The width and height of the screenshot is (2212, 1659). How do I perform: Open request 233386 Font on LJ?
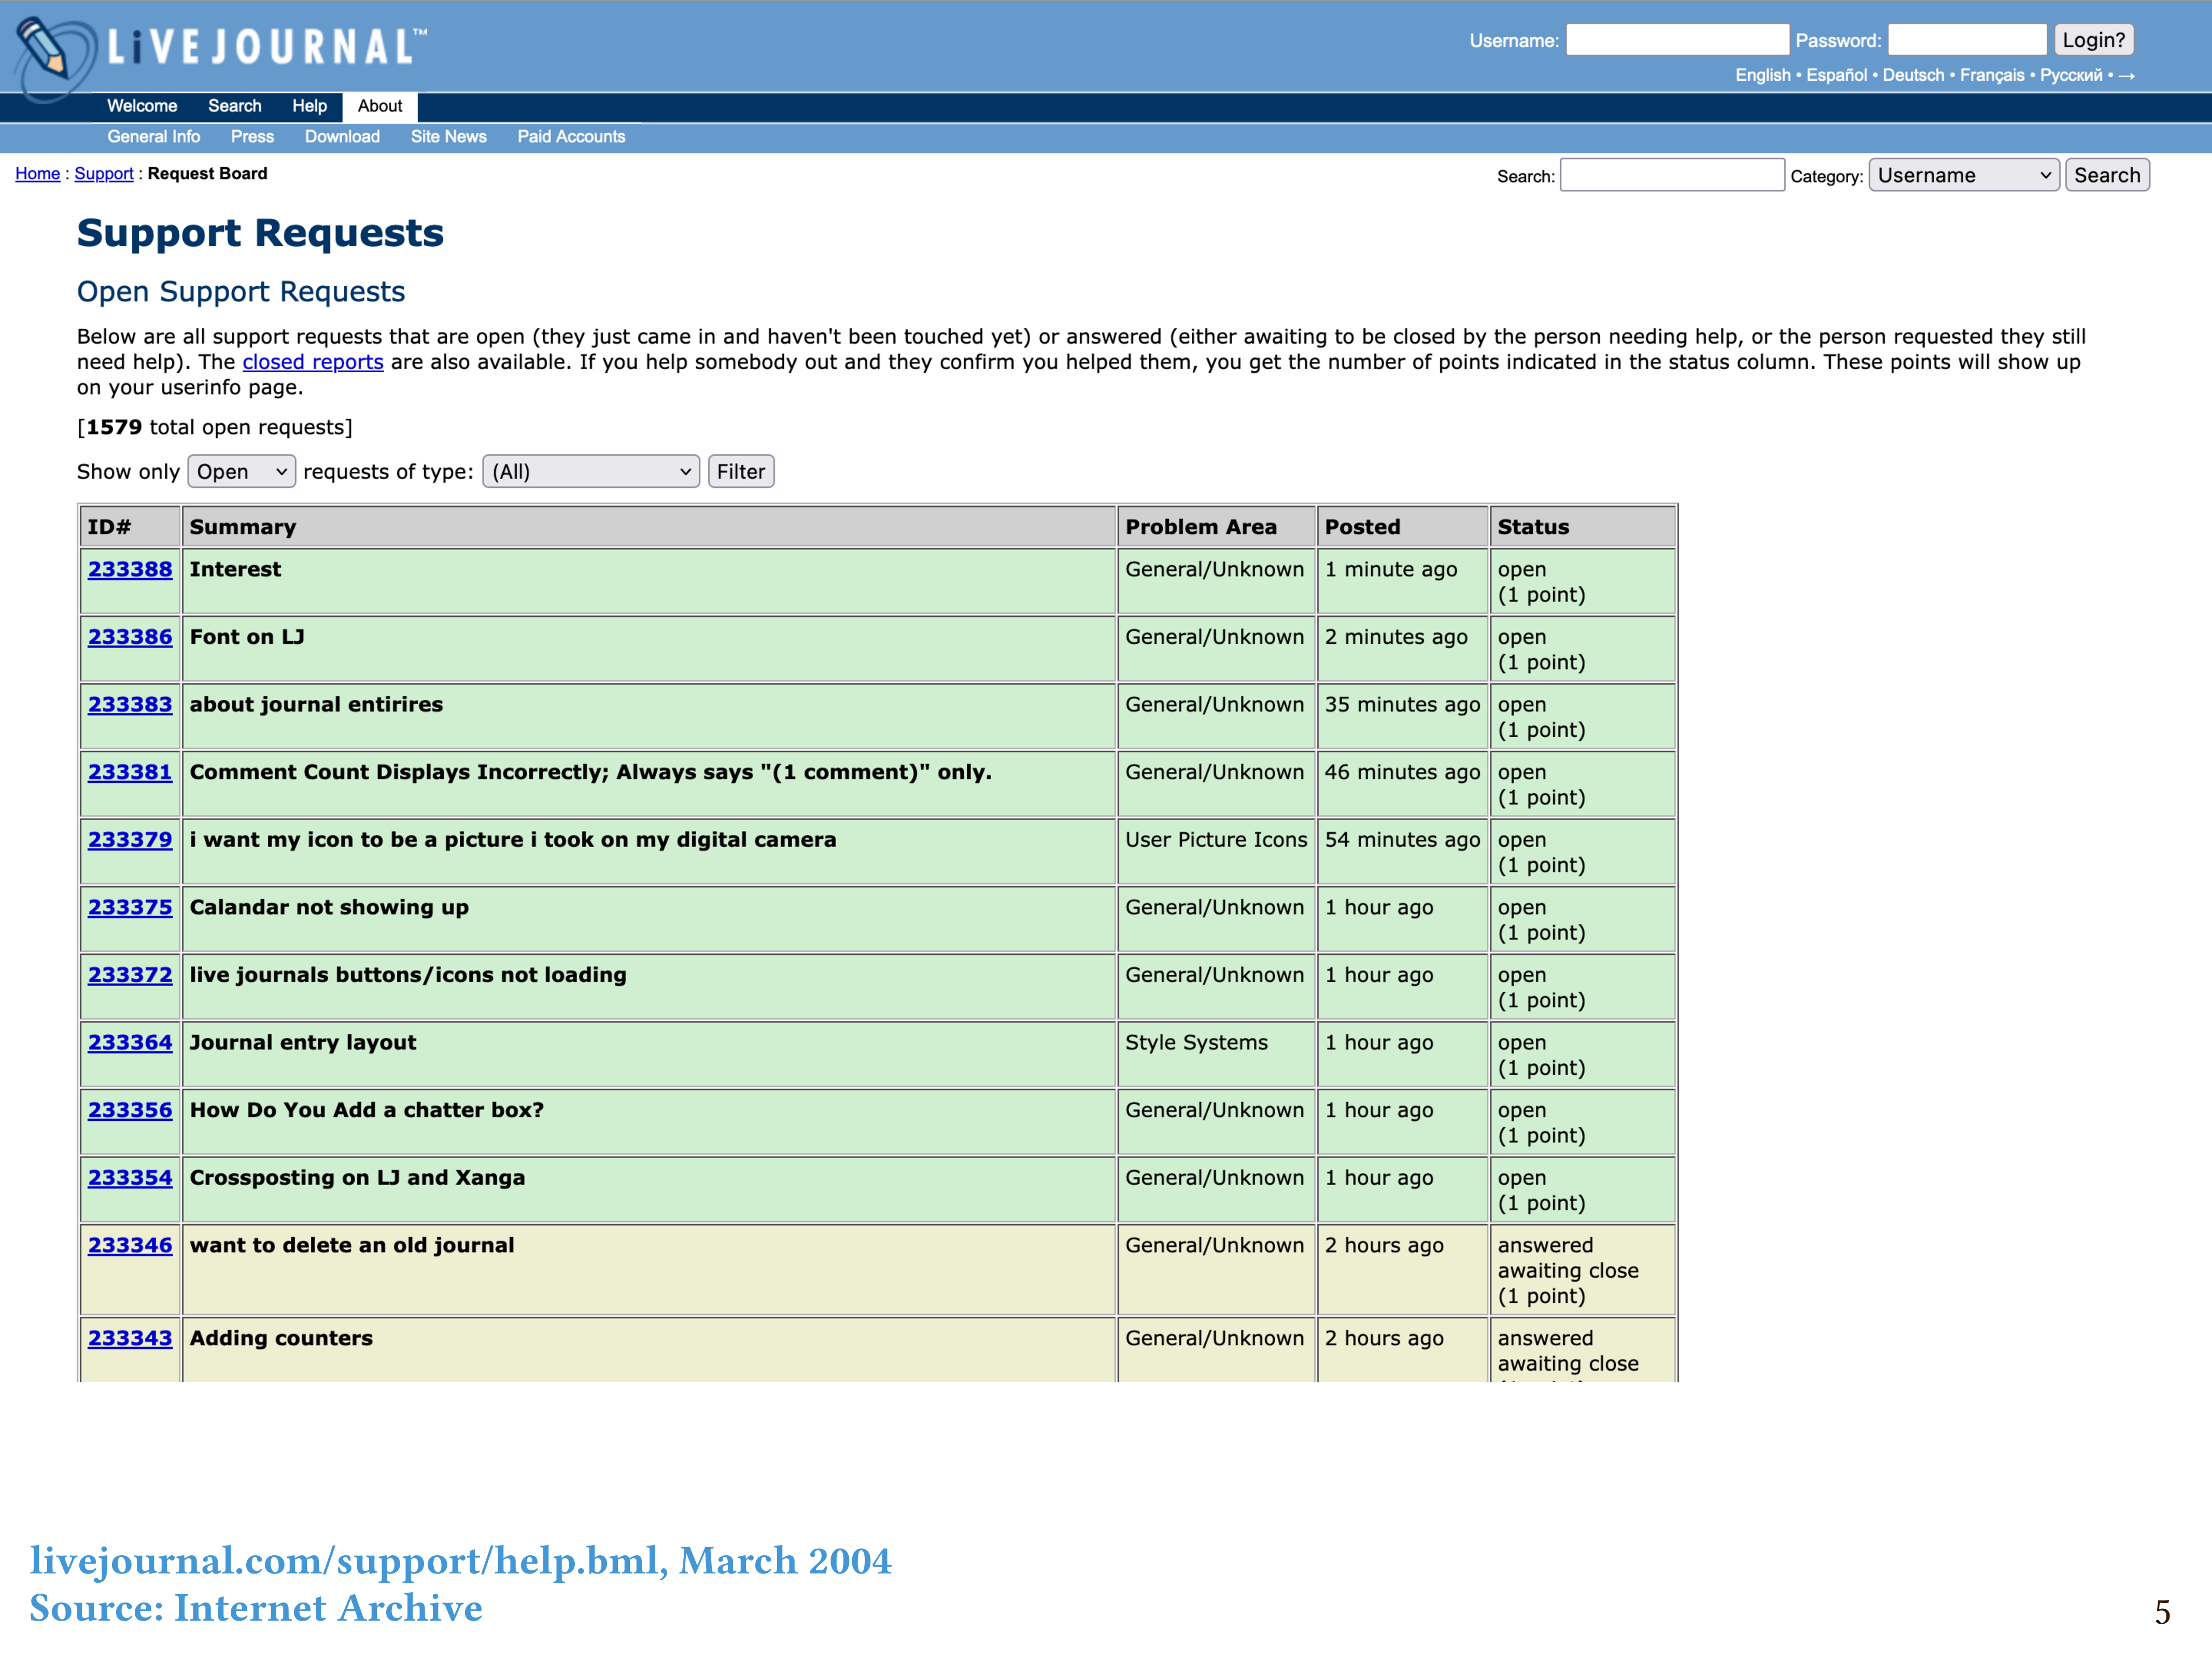pyautogui.click(x=130, y=637)
